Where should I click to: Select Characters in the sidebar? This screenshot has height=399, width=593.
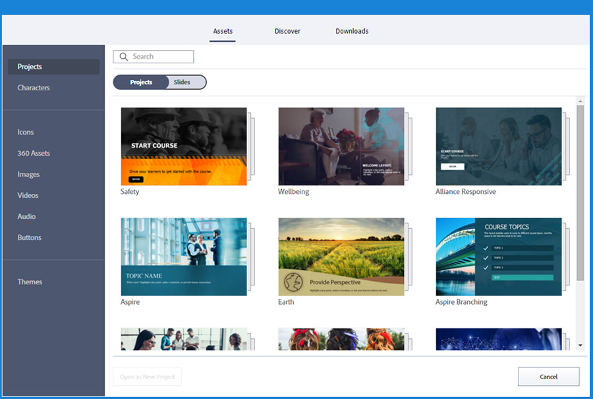(x=34, y=88)
